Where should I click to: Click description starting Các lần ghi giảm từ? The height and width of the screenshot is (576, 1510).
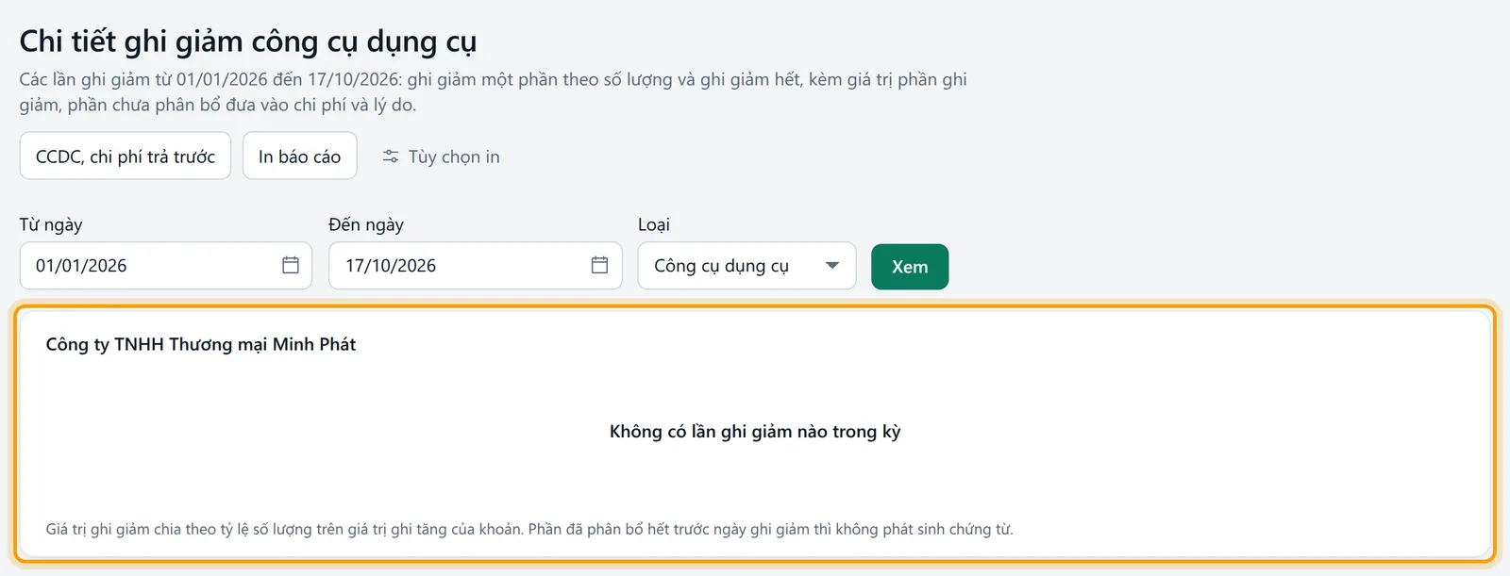click(x=494, y=92)
